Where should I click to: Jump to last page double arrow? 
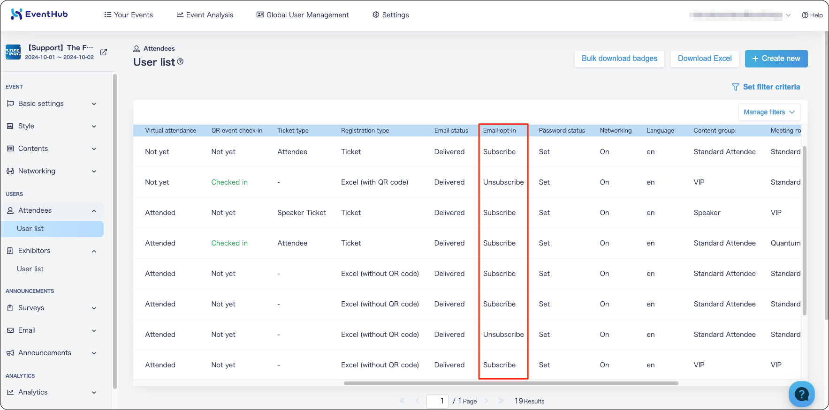click(501, 401)
